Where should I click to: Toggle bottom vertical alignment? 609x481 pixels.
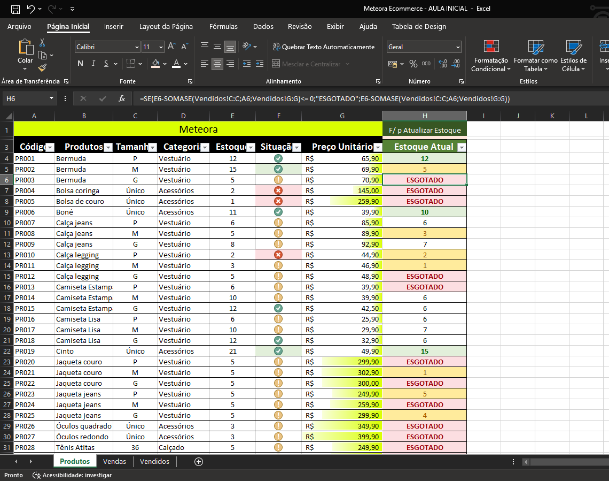point(230,47)
